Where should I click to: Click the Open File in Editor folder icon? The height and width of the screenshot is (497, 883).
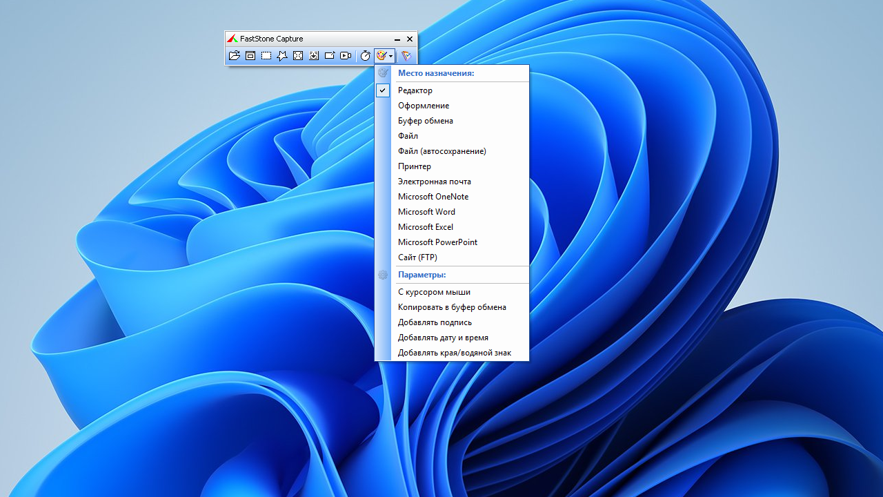point(234,56)
